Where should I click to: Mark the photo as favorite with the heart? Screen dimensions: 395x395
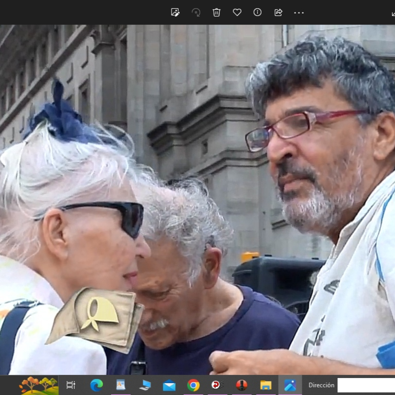point(237,12)
